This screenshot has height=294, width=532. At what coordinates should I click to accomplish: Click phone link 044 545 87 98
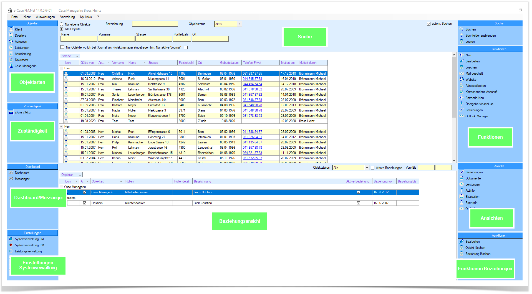[x=252, y=79]
